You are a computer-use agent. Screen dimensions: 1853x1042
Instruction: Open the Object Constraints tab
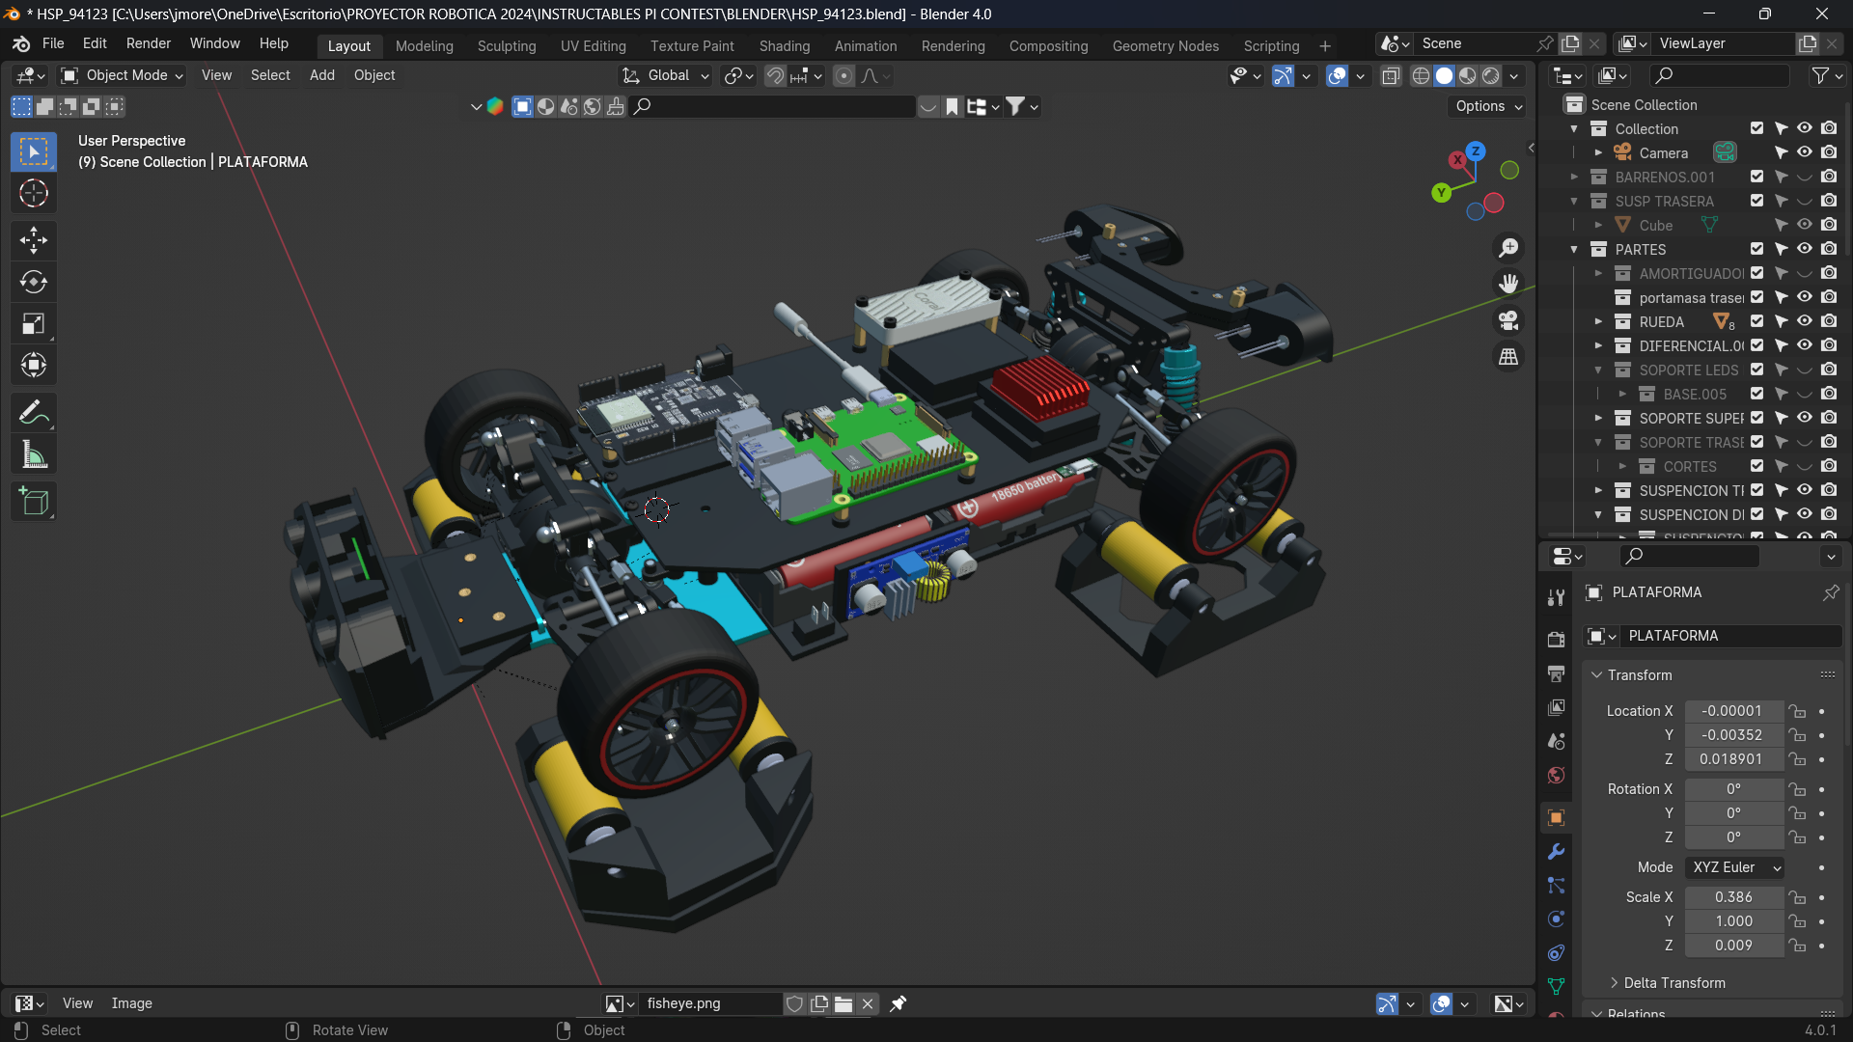[1556, 953]
